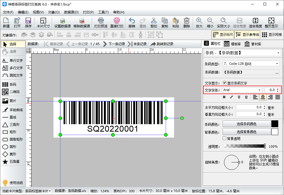
Task: Enable the 背景透明 checkbox
Action: pos(224,138)
